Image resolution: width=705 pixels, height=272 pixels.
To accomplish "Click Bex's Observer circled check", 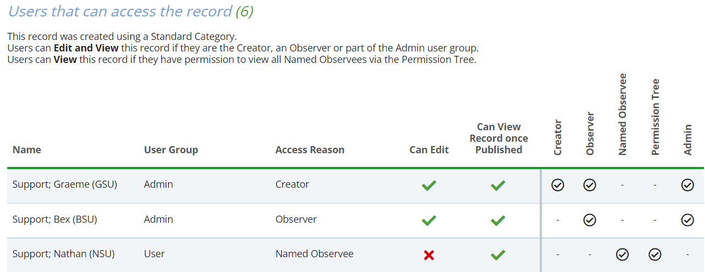I will click(x=590, y=220).
